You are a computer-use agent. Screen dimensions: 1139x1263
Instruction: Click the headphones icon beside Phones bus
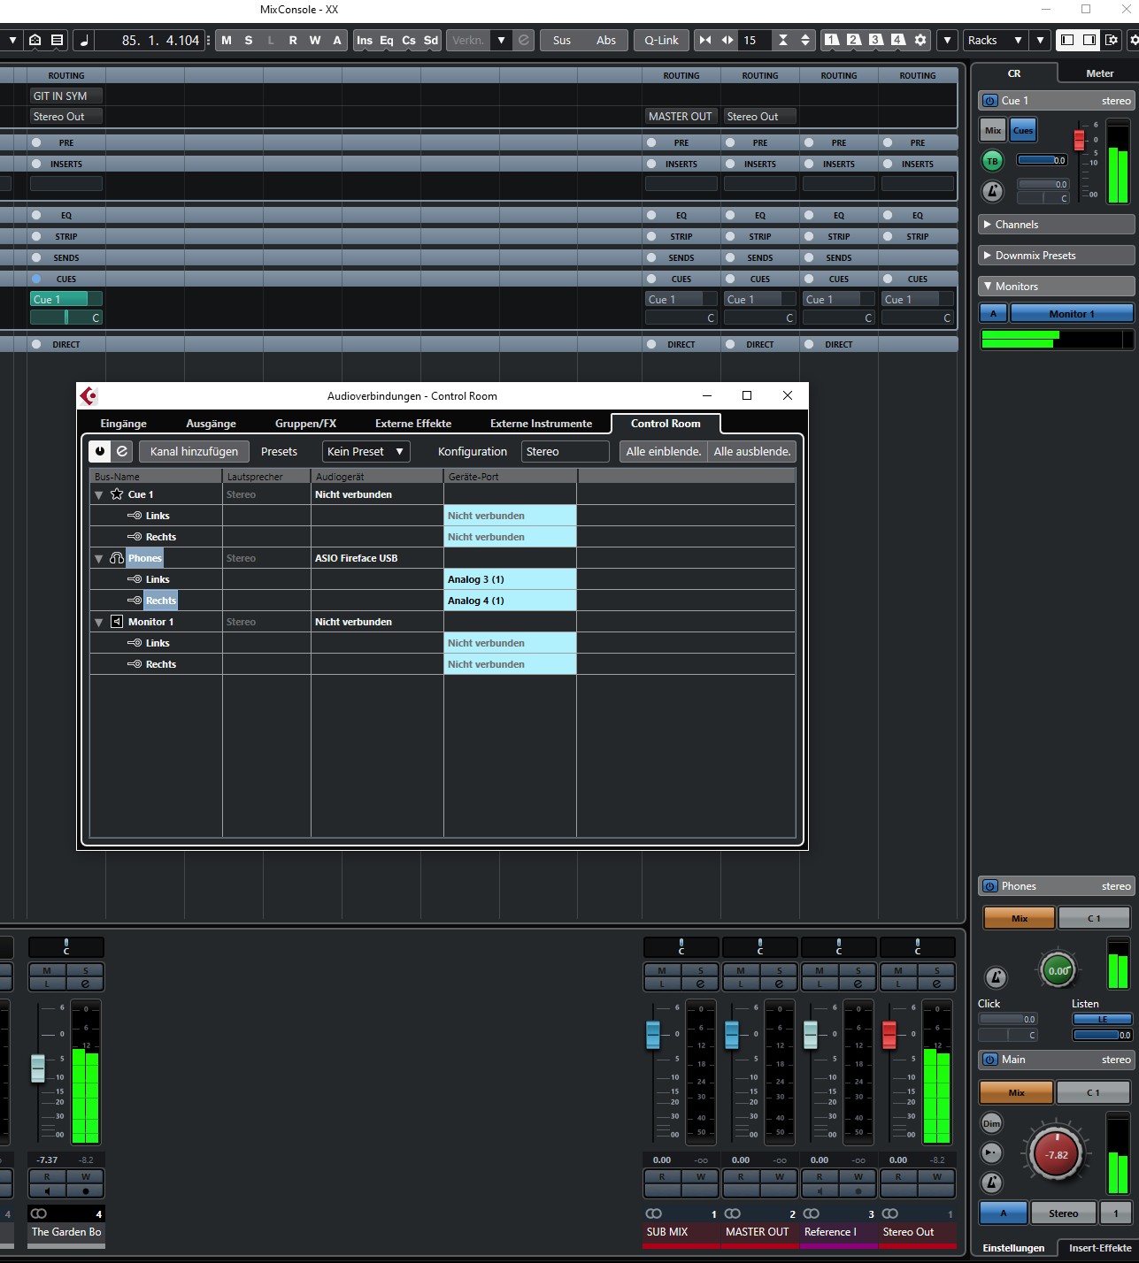117,558
